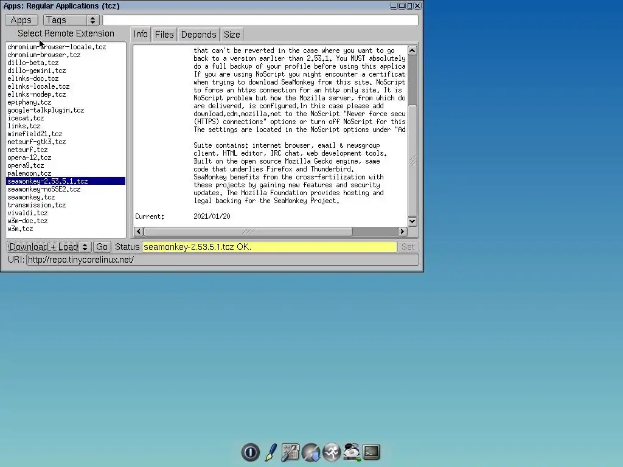Select elinks-doc.tcz extension
The image size is (623, 467).
tap(66, 78)
